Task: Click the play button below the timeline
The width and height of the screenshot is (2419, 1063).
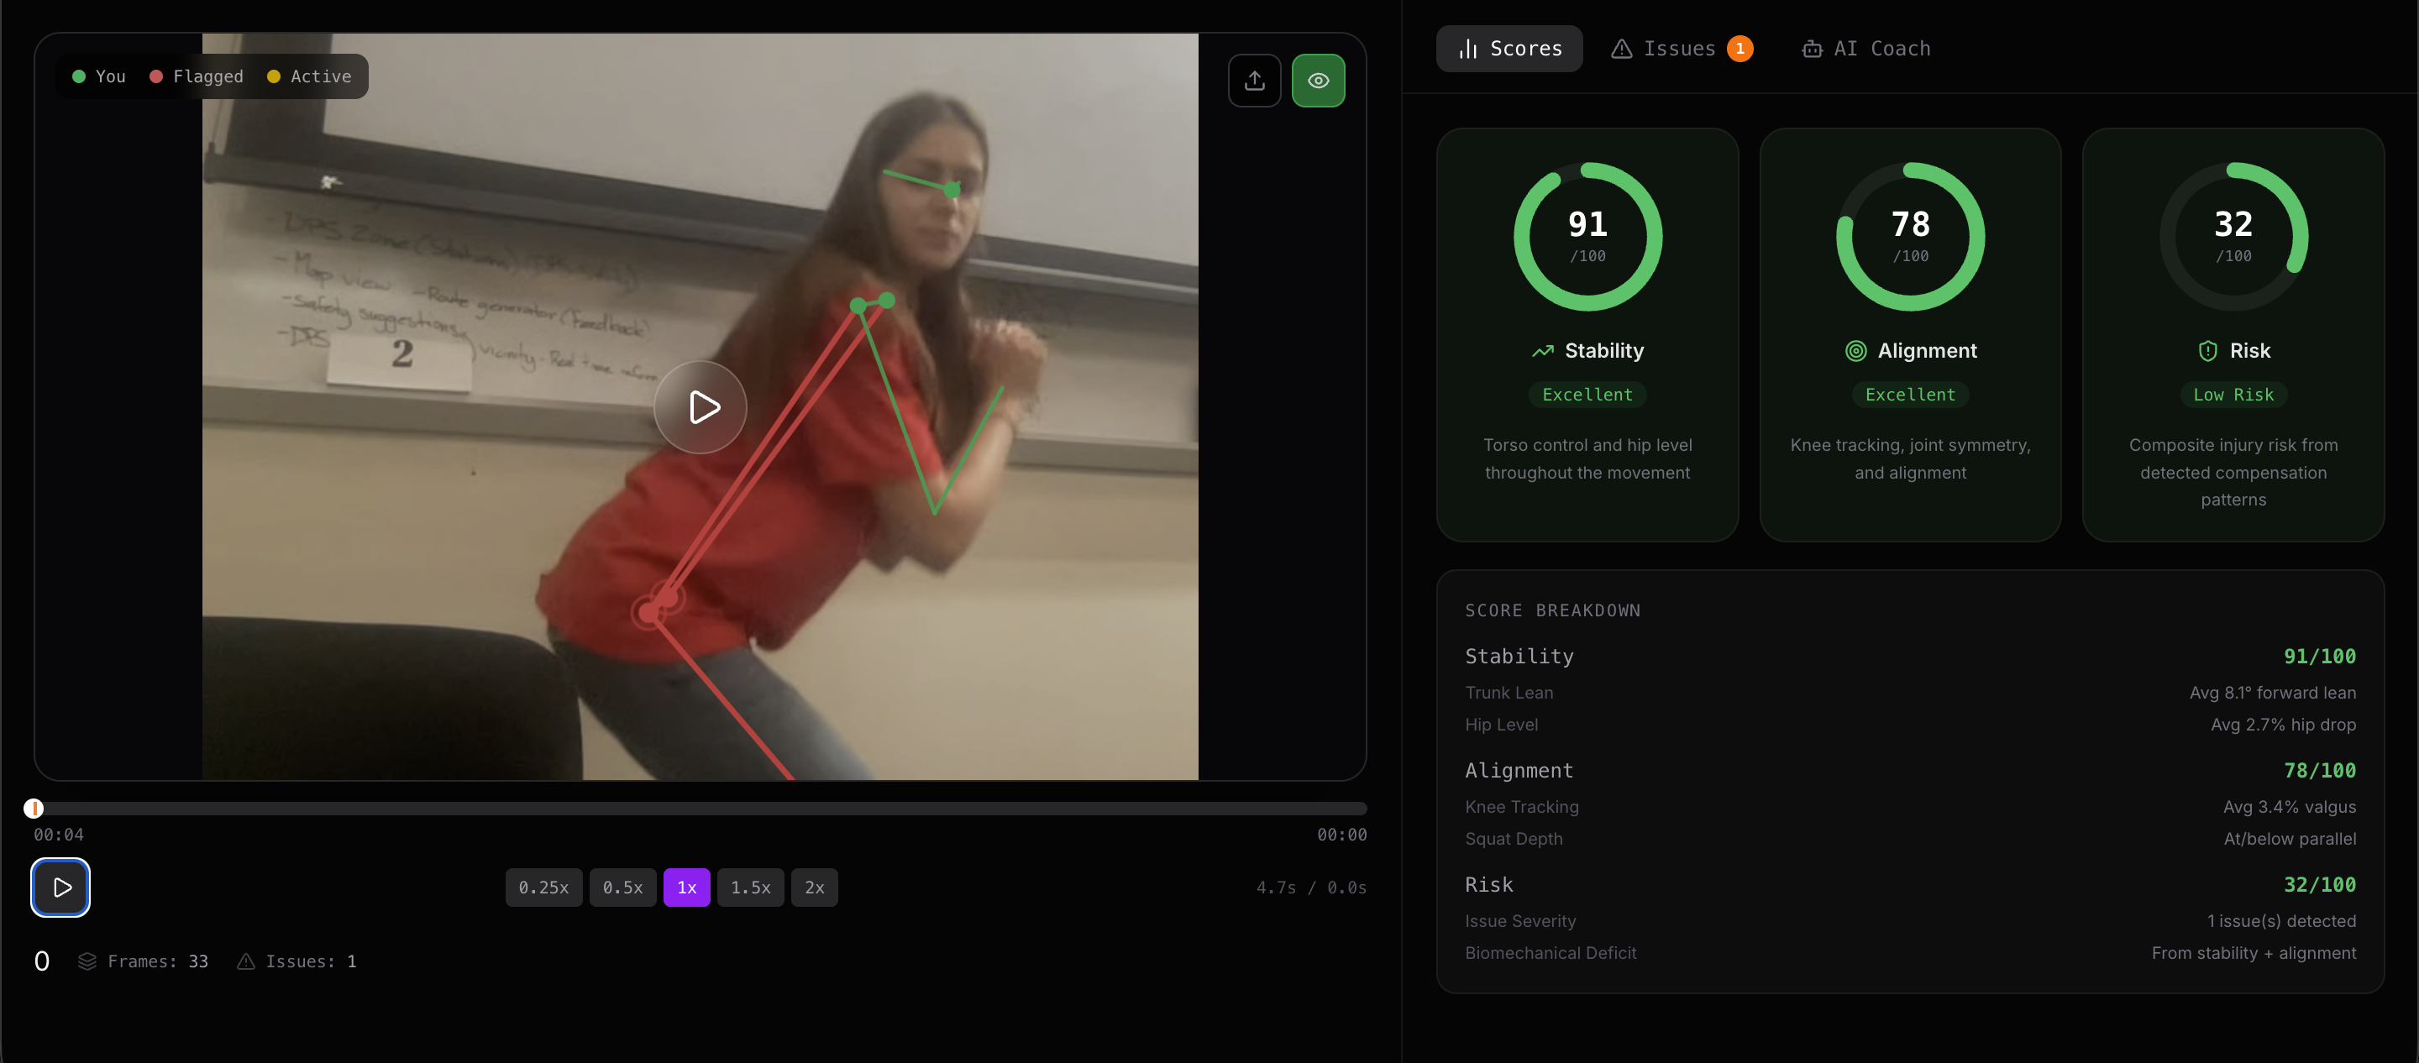Action: coord(61,887)
